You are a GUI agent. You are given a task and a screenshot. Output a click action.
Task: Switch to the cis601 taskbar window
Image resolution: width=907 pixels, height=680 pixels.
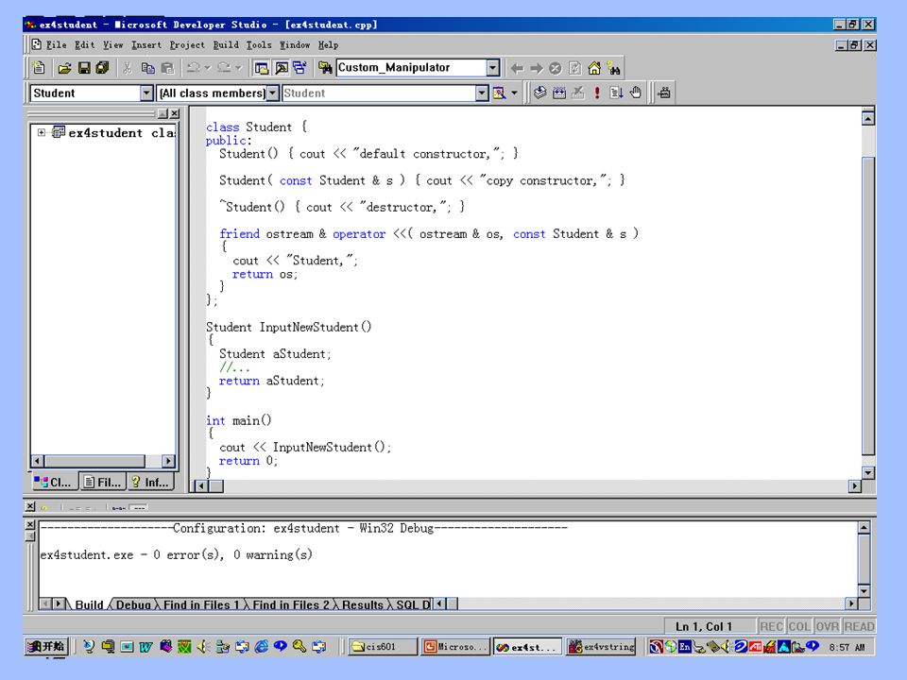point(383,646)
